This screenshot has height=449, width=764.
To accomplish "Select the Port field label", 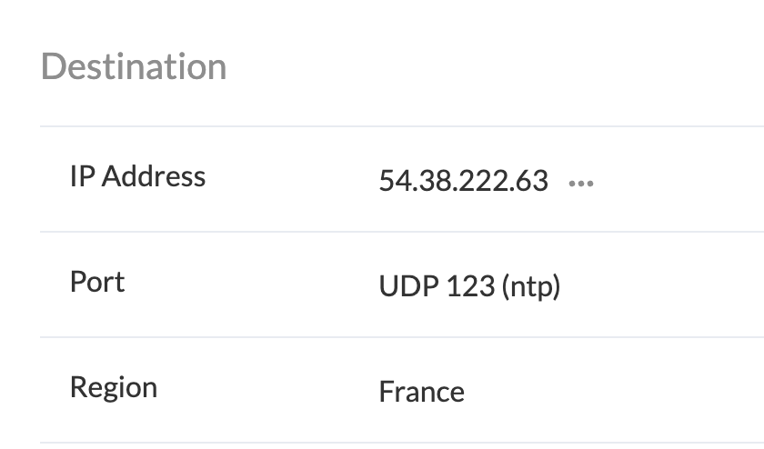I will (x=97, y=282).
